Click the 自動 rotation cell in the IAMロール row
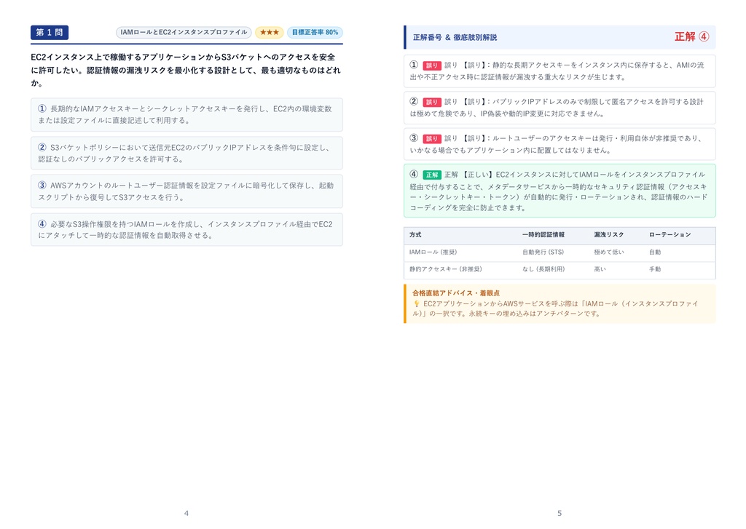This screenshot has height=529, width=746. click(x=655, y=252)
